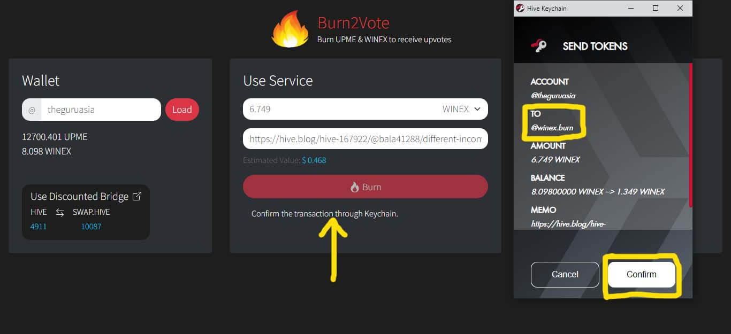Minimize the Hive Keychain window

pos(631,8)
